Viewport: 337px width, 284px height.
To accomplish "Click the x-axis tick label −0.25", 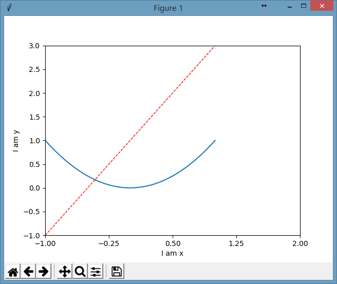I will click(x=109, y=243).
